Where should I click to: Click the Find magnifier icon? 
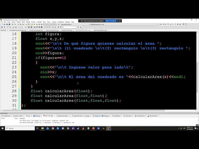pyautogui.click(x=26, y=24)
